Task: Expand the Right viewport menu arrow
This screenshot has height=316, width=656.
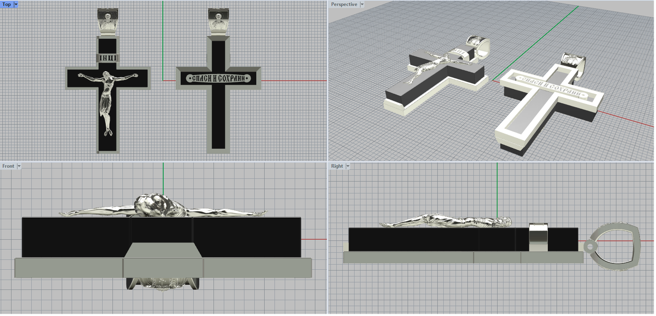Action: click(x=348, y=166)
